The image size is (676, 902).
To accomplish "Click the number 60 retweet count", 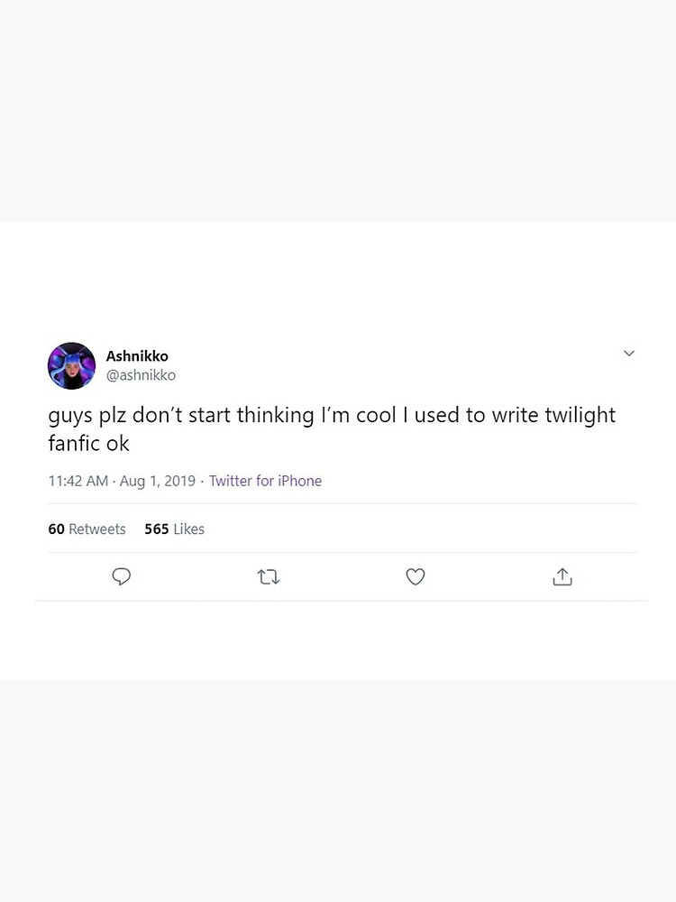I will click(x=56, y=529).
